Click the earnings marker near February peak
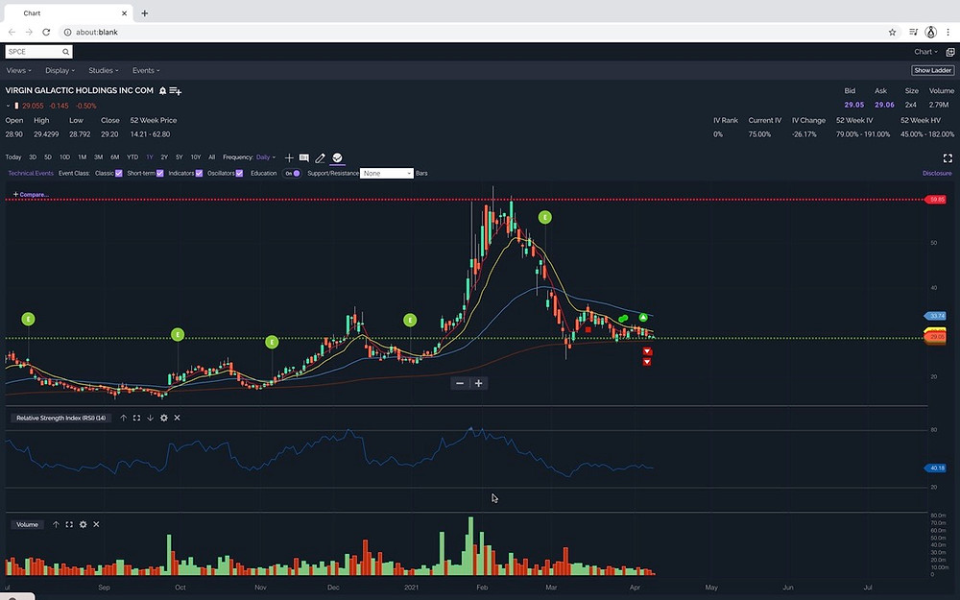This screenshot has width=960, height=600. click(x=545, y=217)
